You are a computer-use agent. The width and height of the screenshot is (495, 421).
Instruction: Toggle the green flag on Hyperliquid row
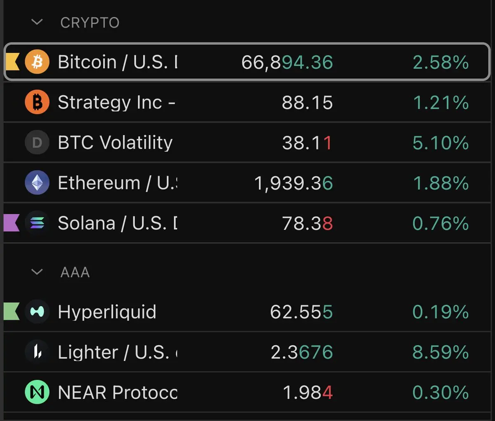12,311
